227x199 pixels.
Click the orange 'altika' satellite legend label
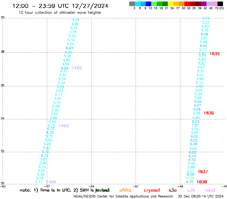click(125, 190)
